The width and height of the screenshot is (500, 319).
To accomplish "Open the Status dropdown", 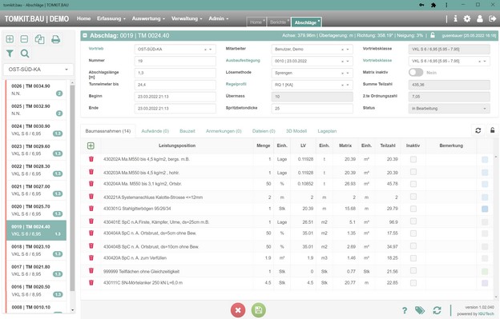I will pyautogui.click(x=449, y=109).
